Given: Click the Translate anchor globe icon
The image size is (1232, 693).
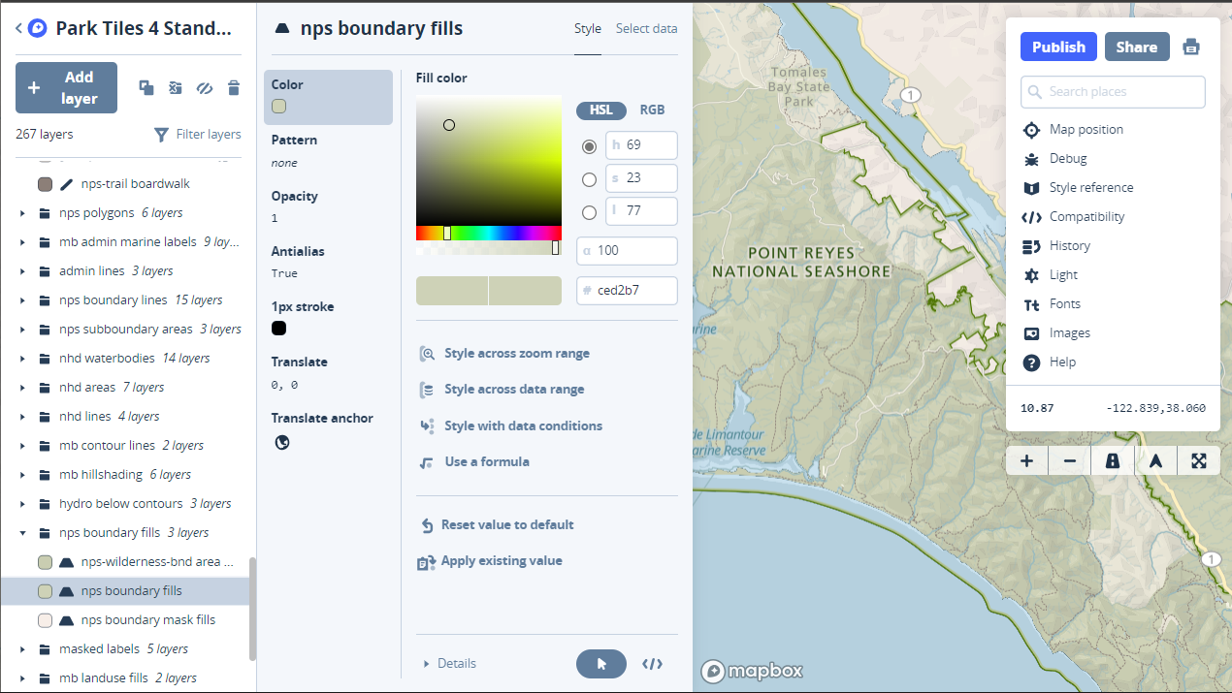Looking at the screenshot, I should [x=281, y=443].
